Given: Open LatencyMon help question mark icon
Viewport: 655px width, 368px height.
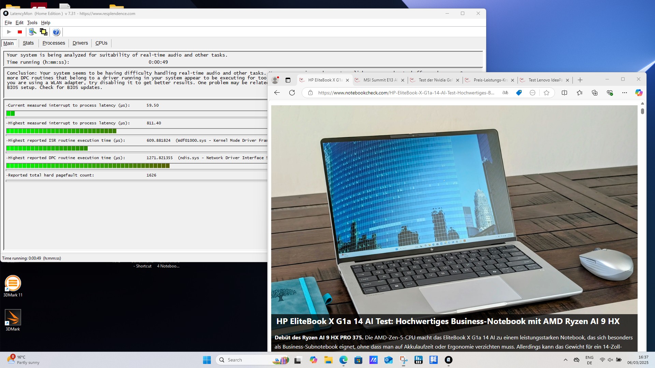Looking at the screenshot, I should (x=56, y=32).
